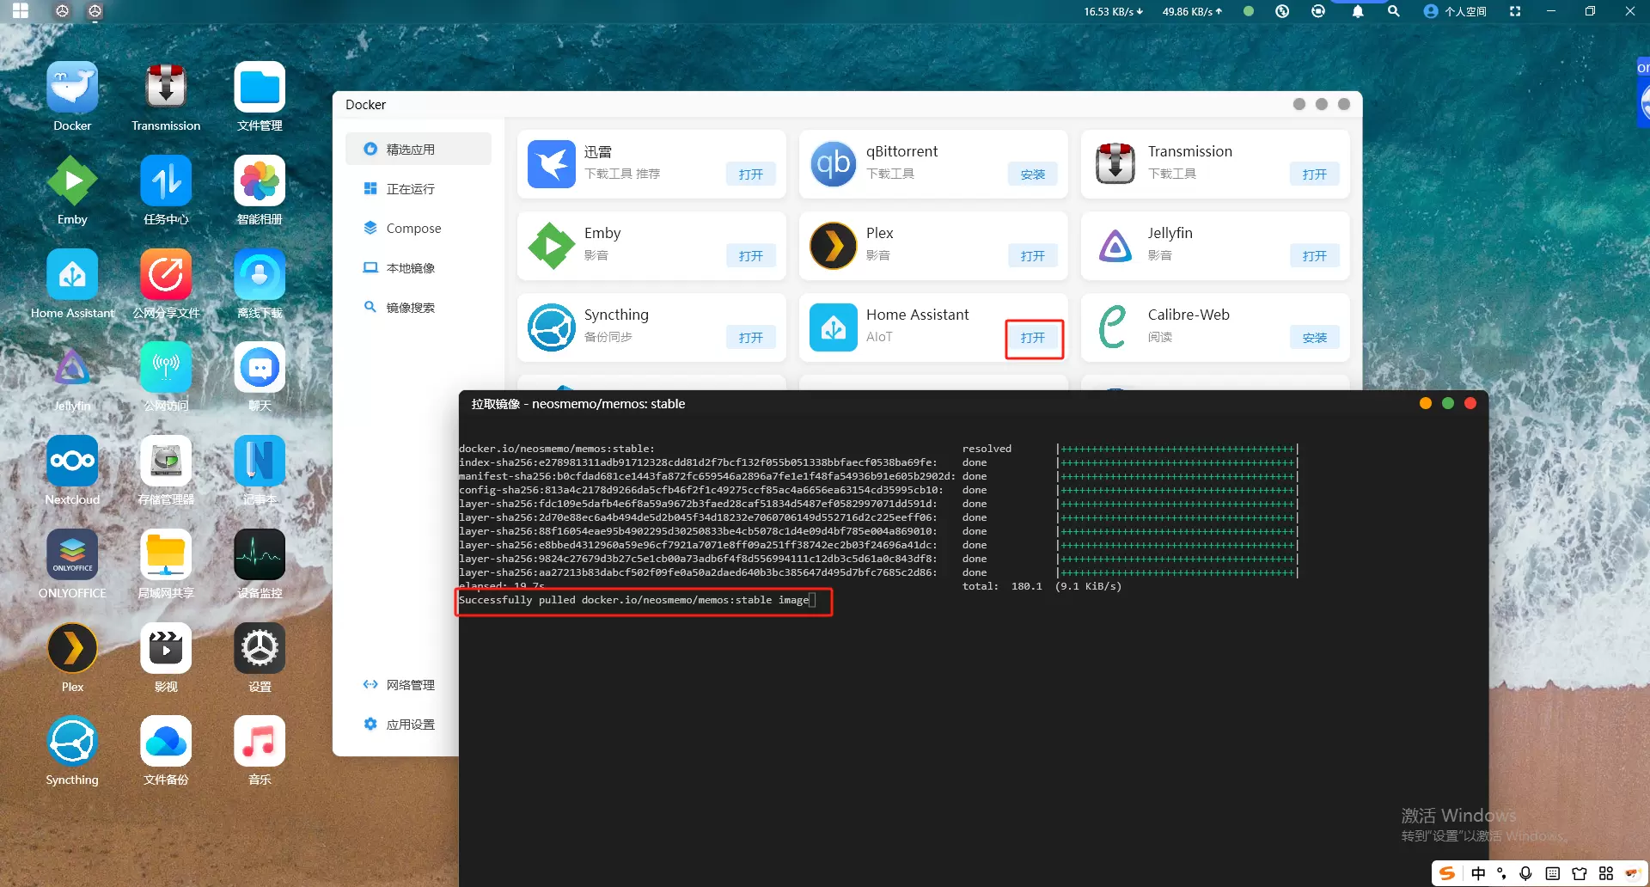Launch Transmission from the desktop
Screen dimensions: 1650x887
[166, 89]
